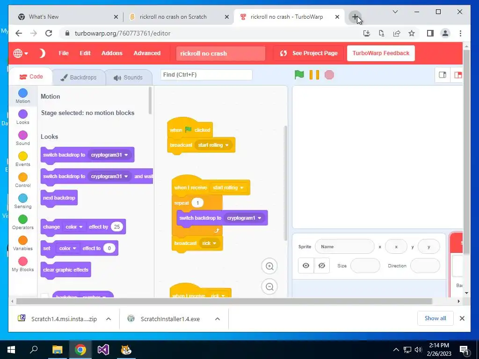Image resolution: width=479 pixels, height=359 pixels.
Task: Click See Project Page button
Action: pyautogui.click(x=308, y=53)
